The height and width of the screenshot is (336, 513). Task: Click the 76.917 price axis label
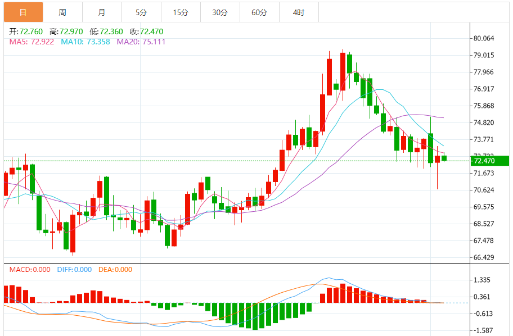pos(484,89)
